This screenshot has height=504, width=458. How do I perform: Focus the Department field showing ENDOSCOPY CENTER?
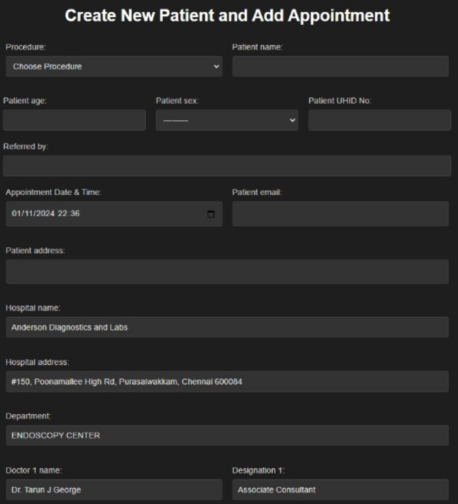pyautogui.click(x=227, y=435)
